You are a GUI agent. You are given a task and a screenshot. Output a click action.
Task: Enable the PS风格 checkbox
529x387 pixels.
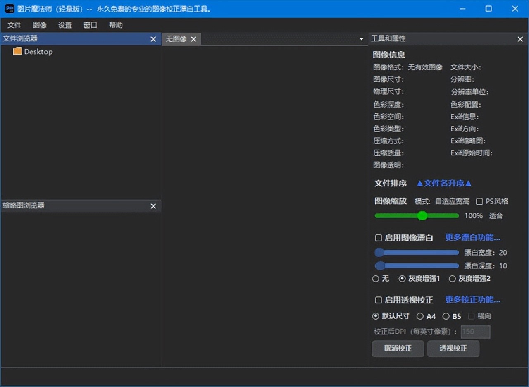pyautogui.click(x=479, y=201)
